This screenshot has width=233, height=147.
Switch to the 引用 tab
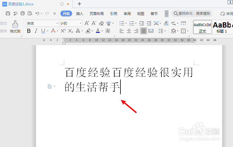click(x=114, y=14)
